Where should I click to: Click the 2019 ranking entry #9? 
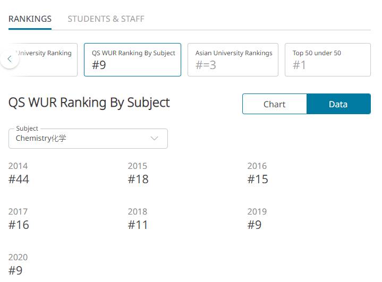pyautogui.click(x=254, y=225)
